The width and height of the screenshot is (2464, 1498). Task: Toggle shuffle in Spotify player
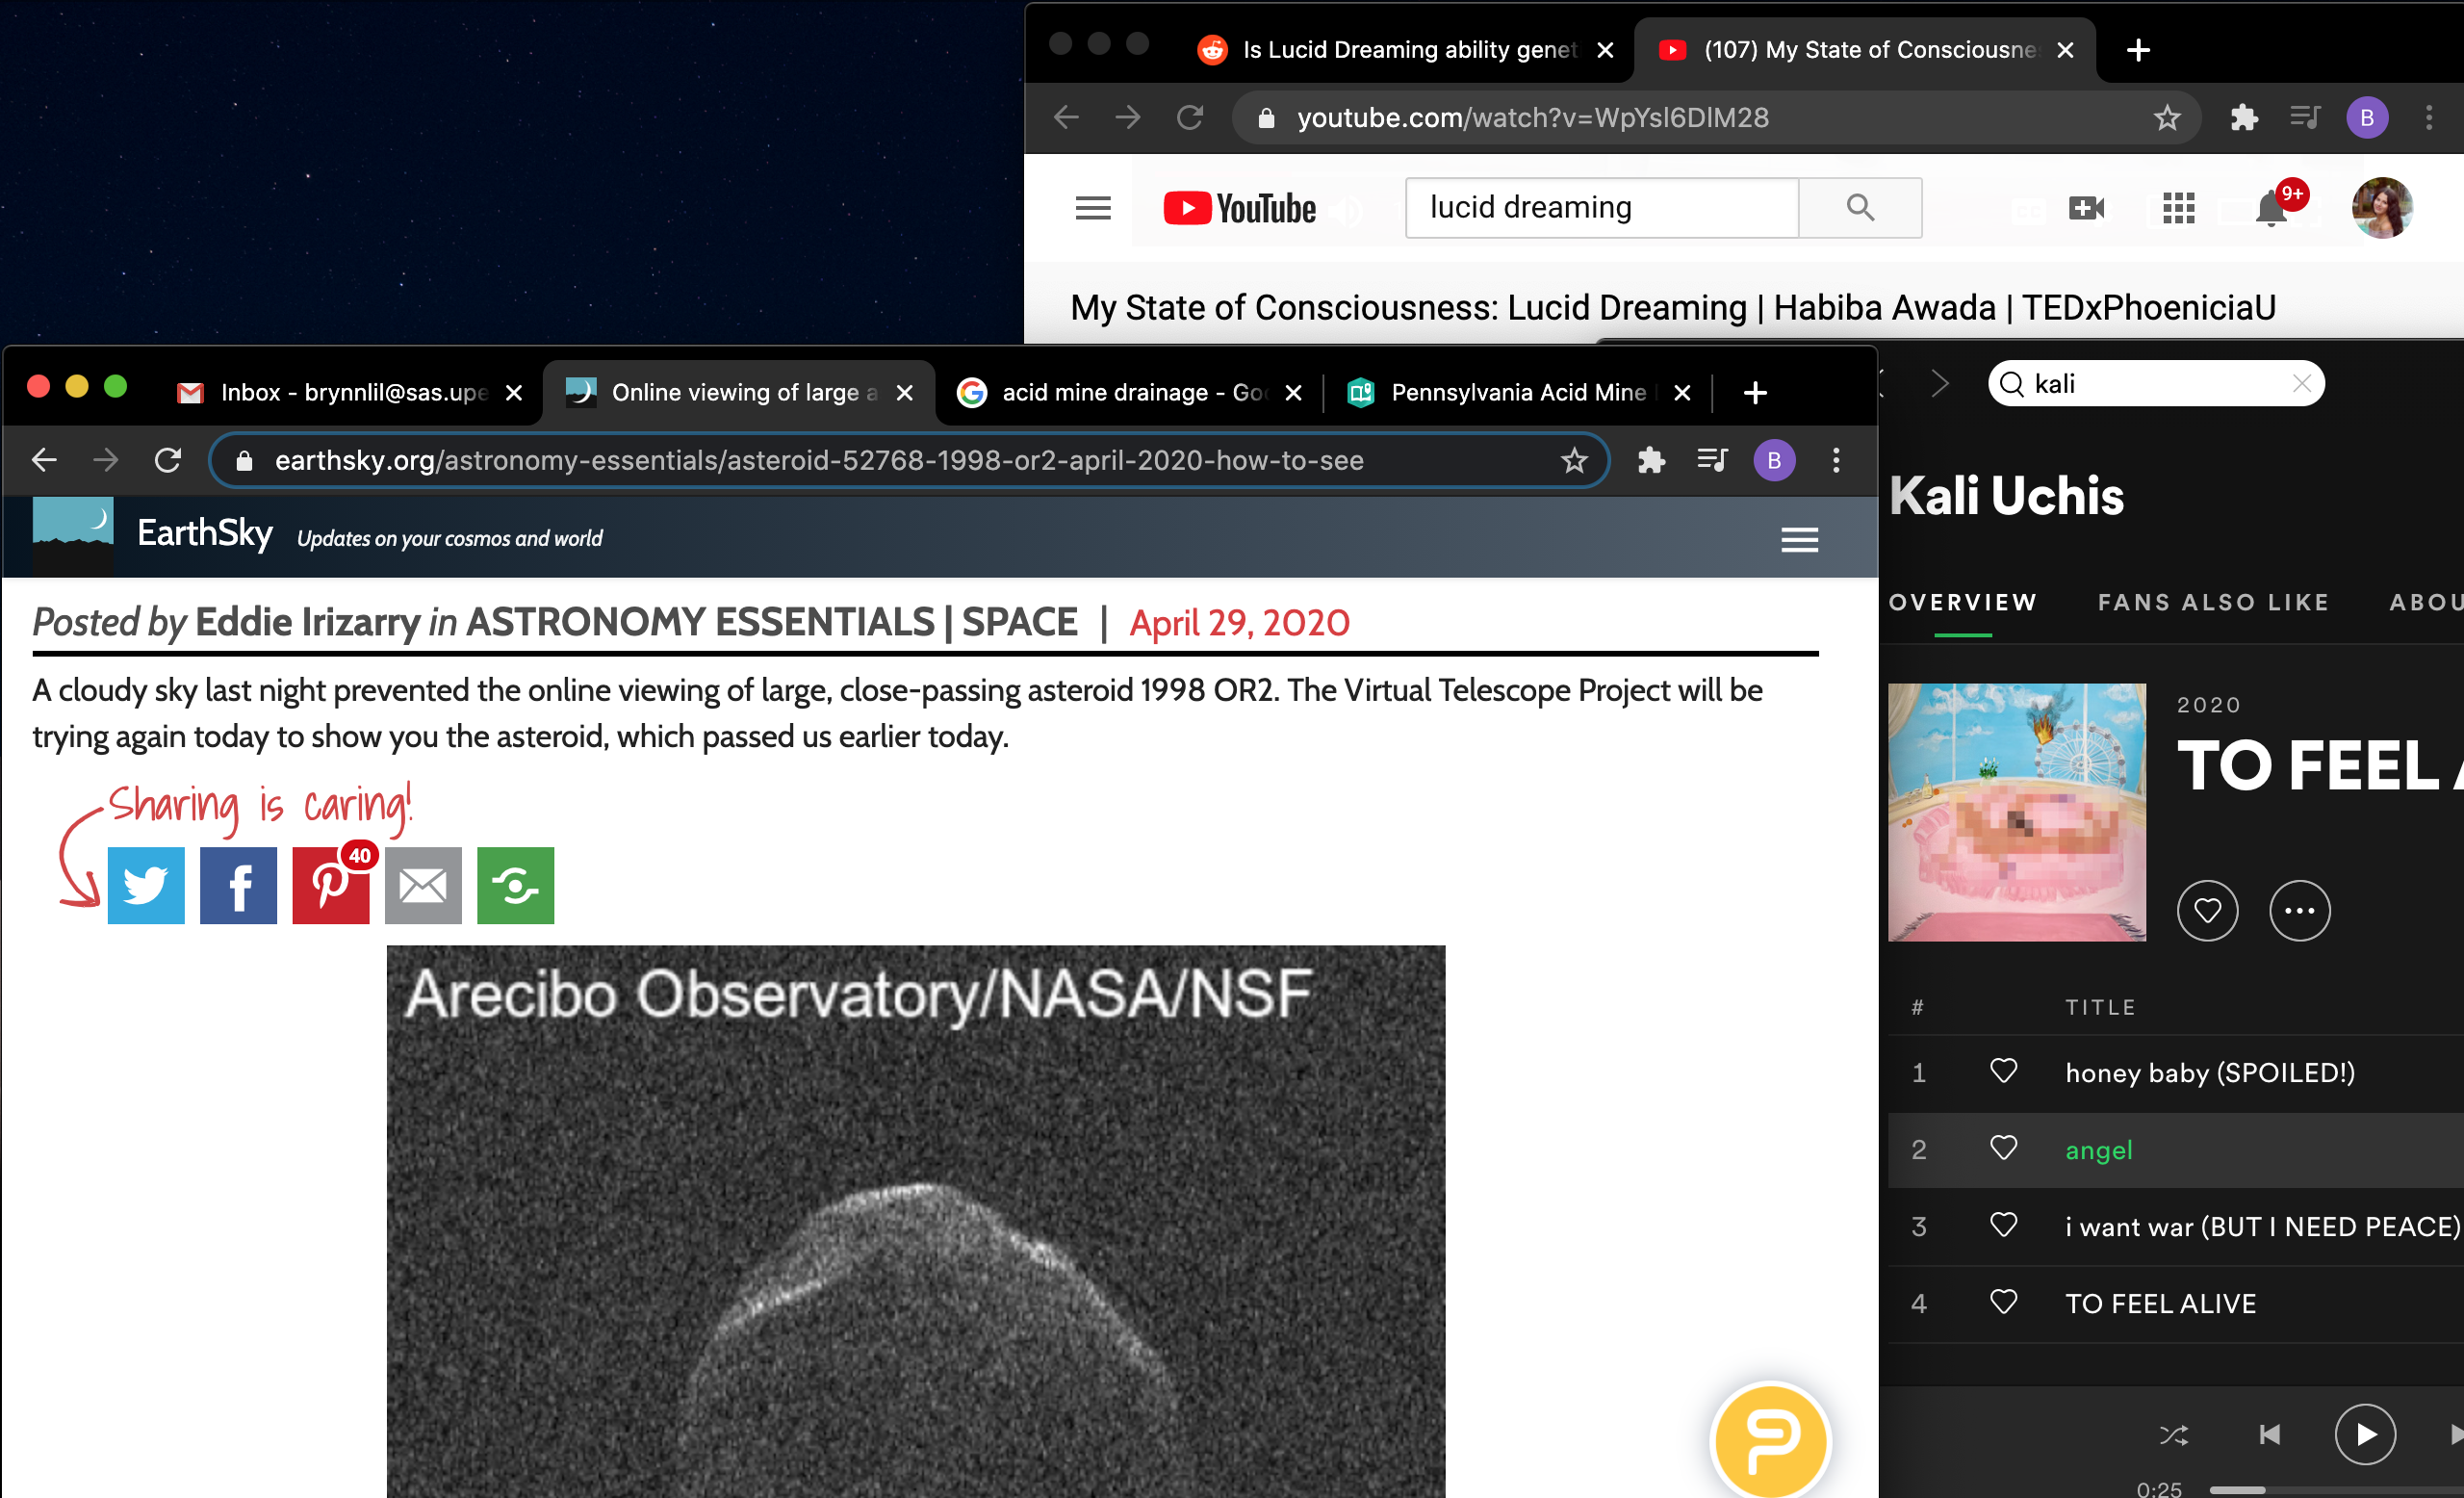coord(2173,1436)
